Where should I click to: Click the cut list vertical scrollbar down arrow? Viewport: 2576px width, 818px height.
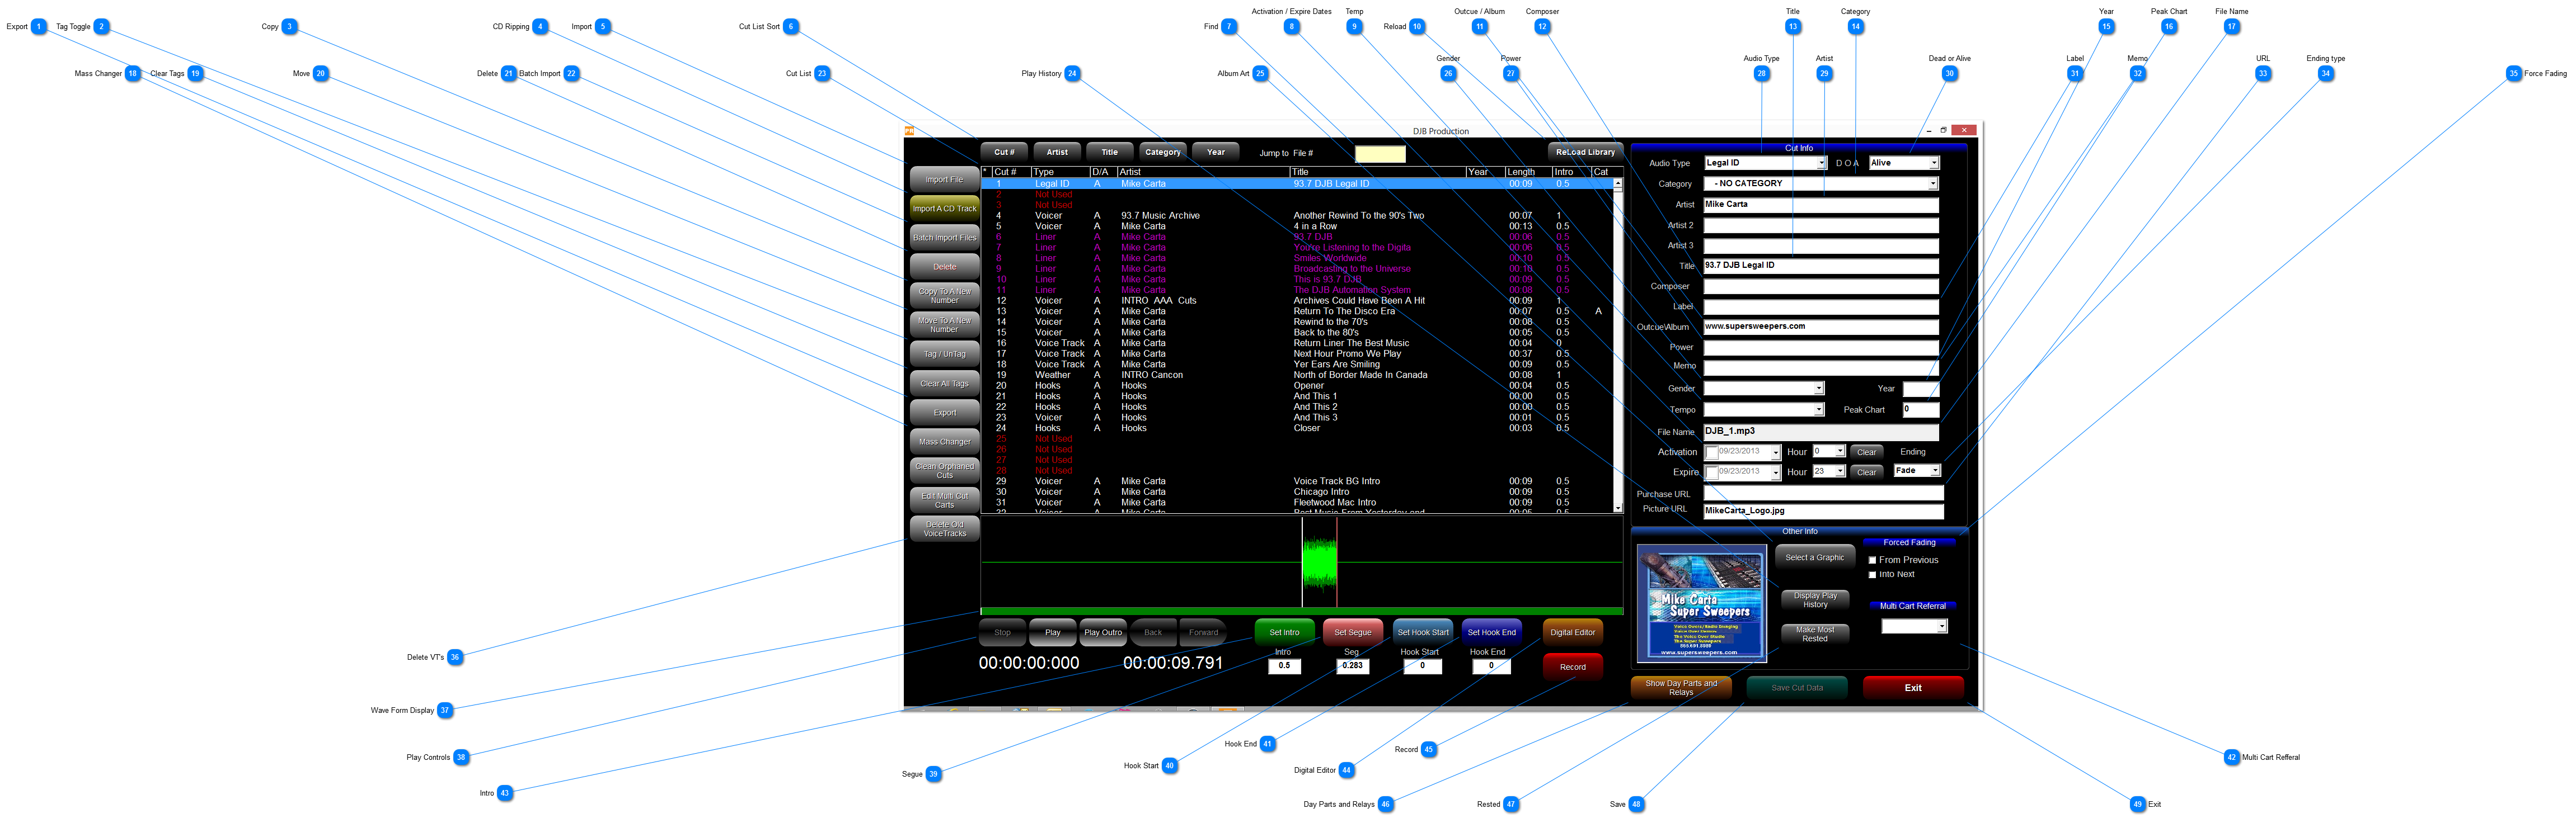(x=1617, y=507)
